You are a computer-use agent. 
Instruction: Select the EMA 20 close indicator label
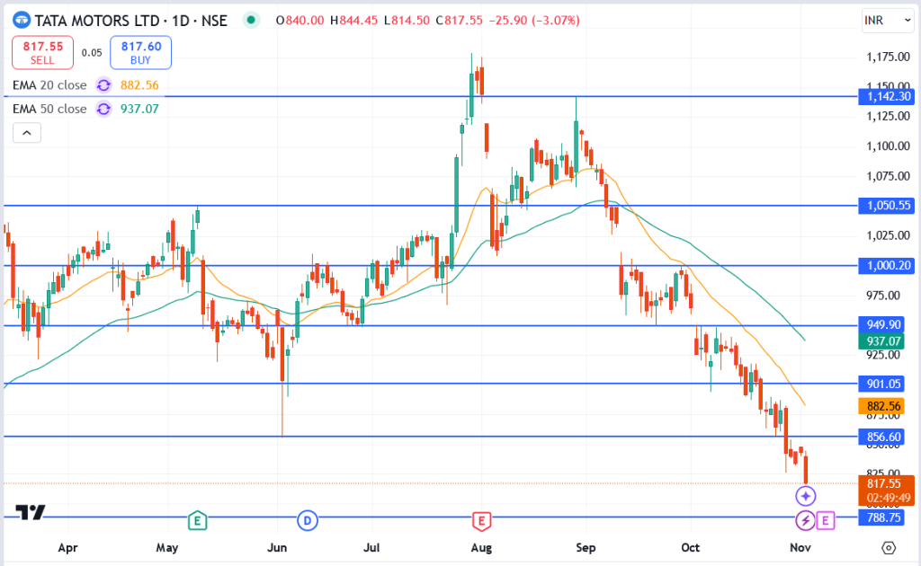coord(49,85)
